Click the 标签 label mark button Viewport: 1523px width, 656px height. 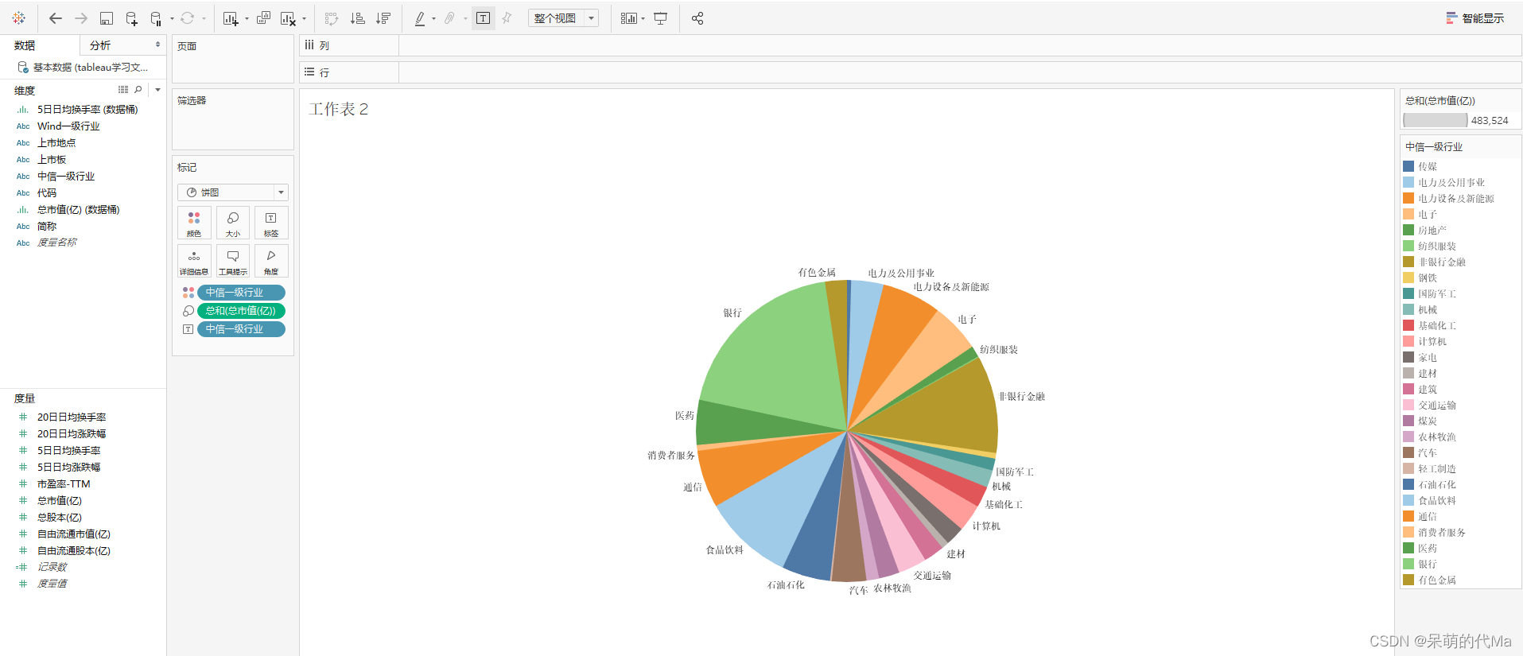click(271, 223)
